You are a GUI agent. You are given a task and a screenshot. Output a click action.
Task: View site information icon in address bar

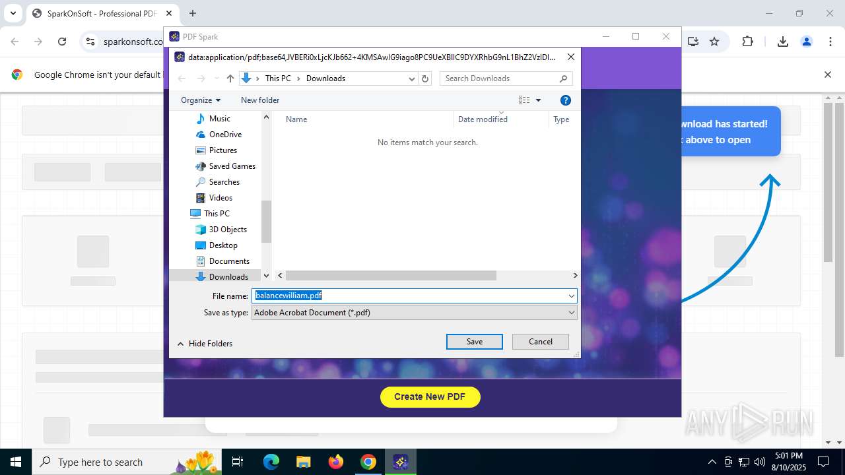(90, 42)
